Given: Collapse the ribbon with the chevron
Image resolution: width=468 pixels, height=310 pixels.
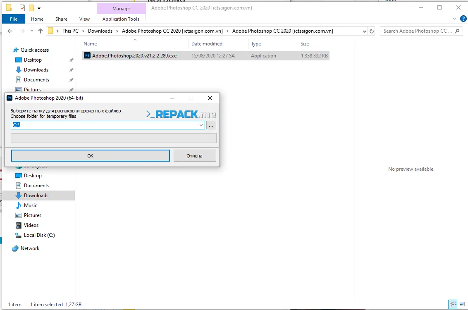Looking at the screenshot, I should tap(455, 19).
